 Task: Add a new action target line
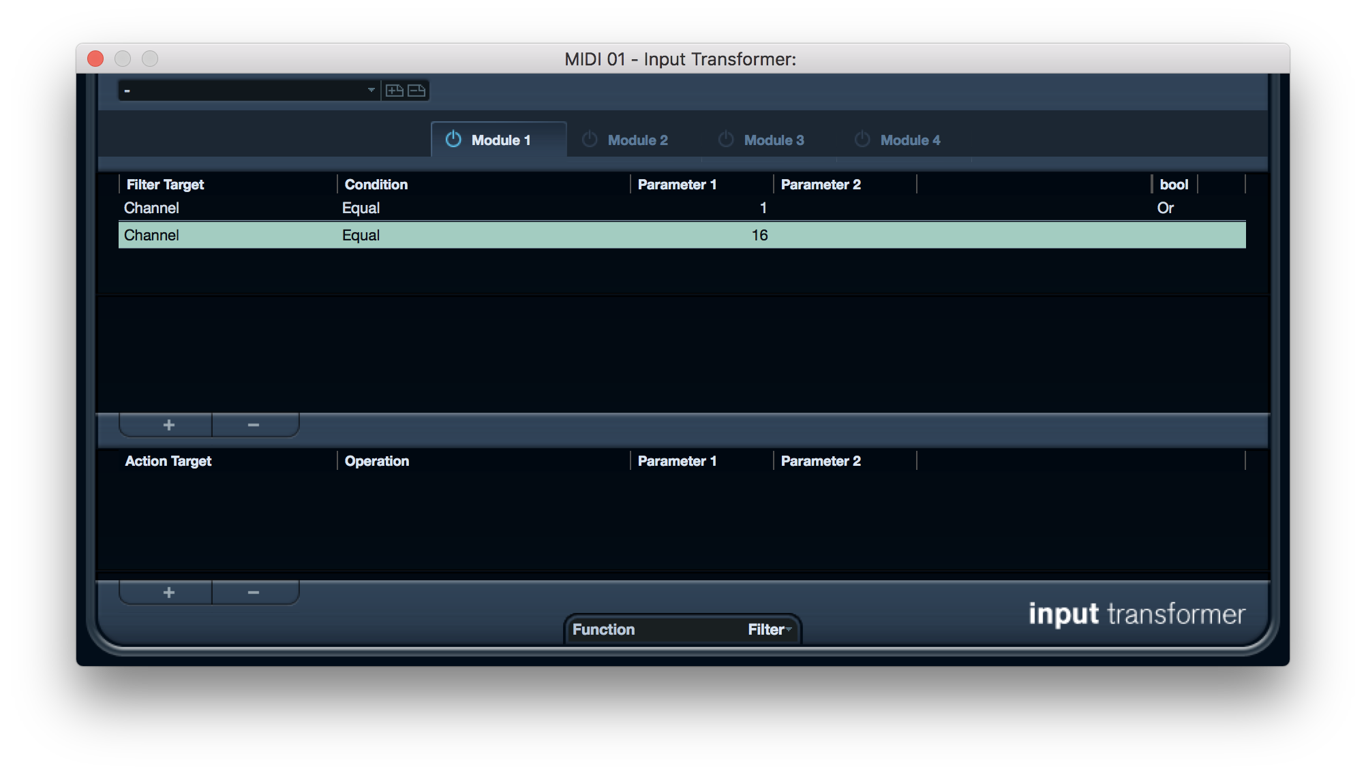168,592
